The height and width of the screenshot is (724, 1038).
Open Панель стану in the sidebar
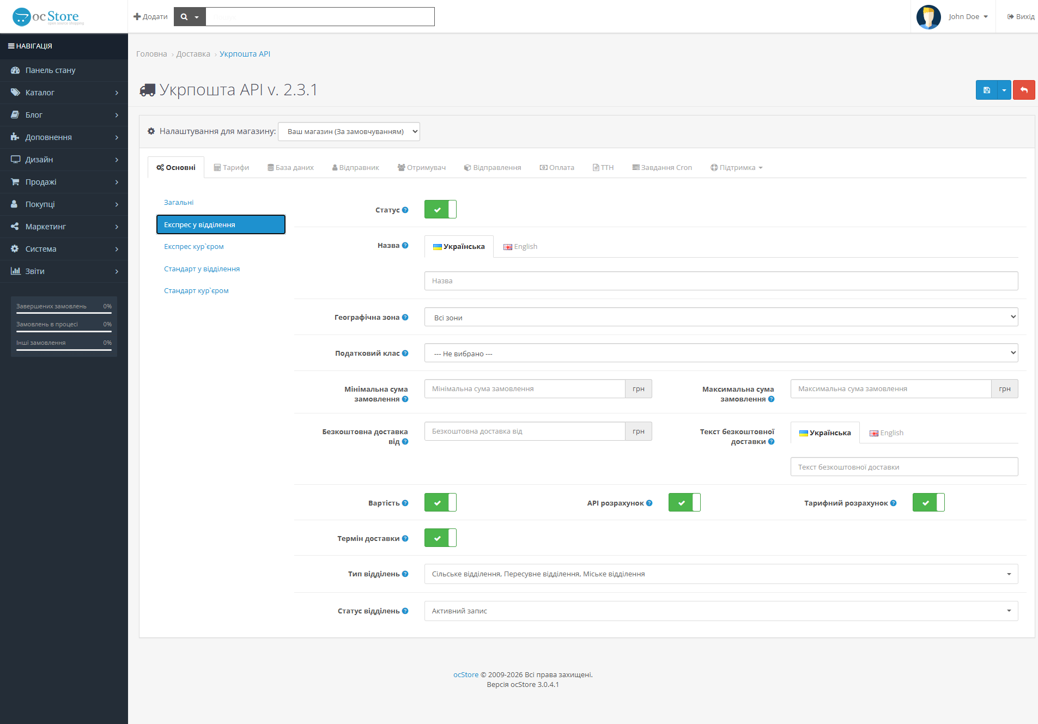(64, 70)
